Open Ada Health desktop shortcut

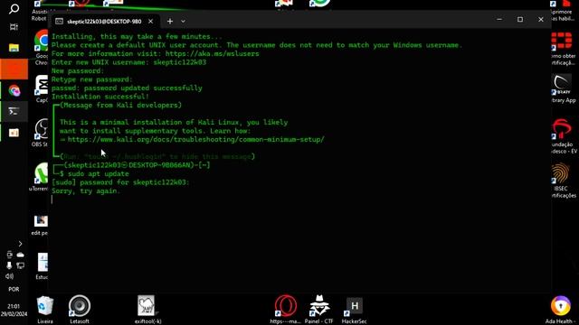561,310
